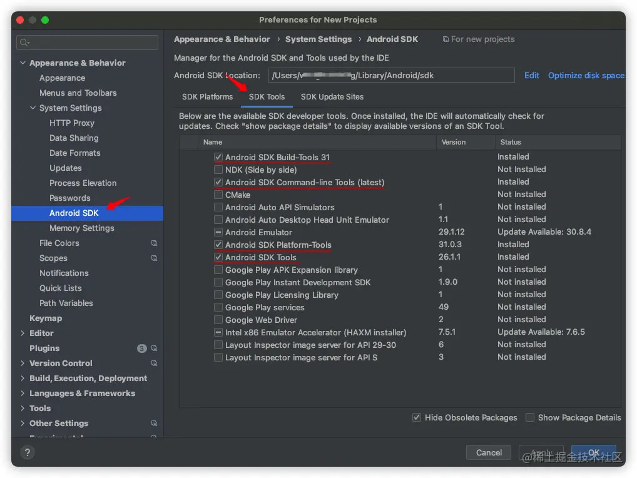This screenshot has width=637, height=478.
Task: Select Quick Lists settings
Action: [61, 288]
